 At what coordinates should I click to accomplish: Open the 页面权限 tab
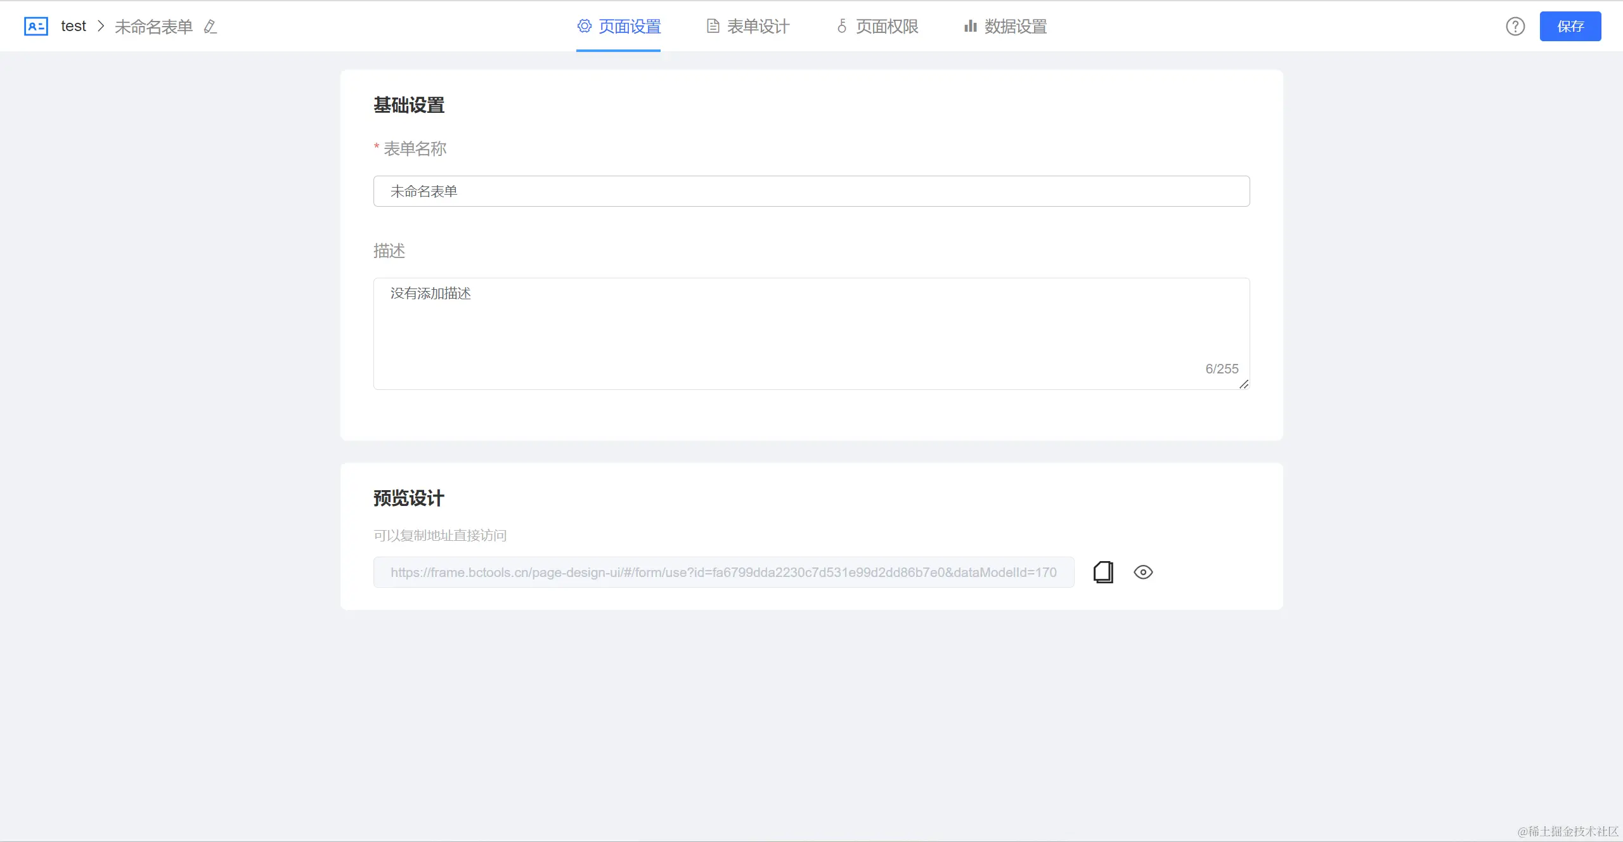click(886, 26)
